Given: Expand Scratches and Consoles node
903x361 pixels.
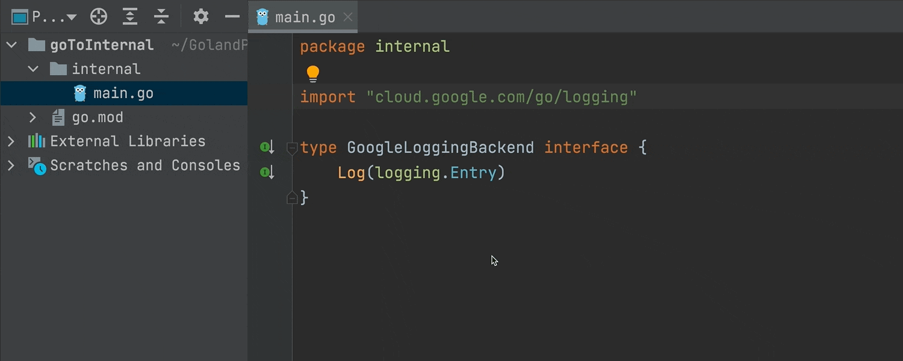Looking at the screenshot, I should point(11,165).
